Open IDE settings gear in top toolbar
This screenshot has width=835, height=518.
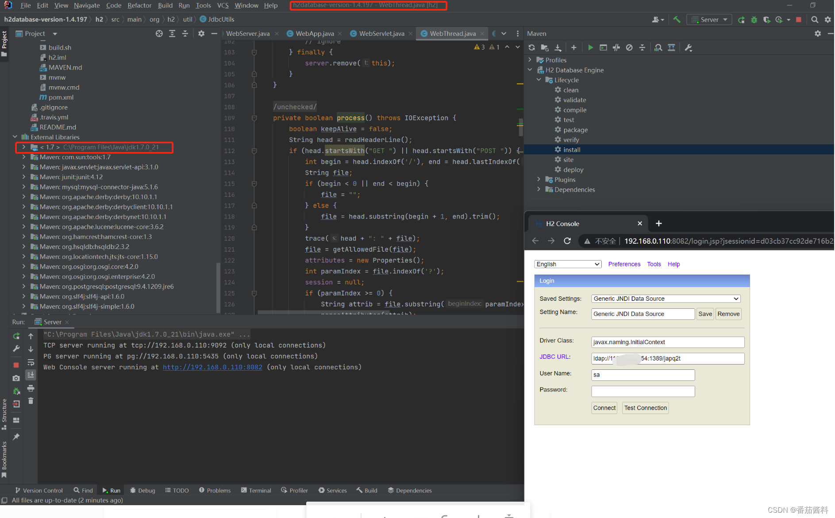827,19
